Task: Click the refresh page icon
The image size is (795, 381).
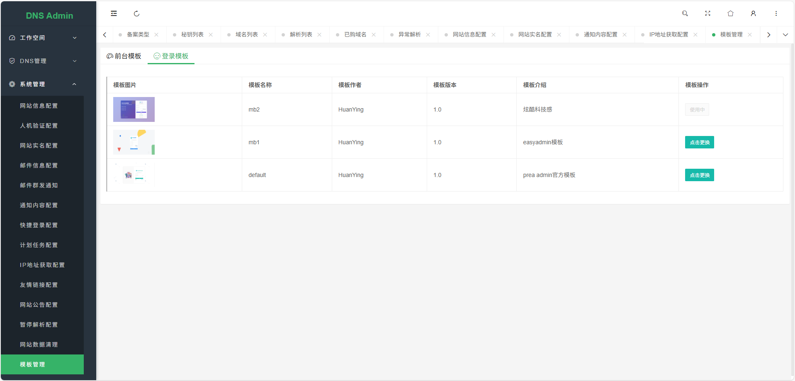Action: pyautogui.click(x=137, y=14)
